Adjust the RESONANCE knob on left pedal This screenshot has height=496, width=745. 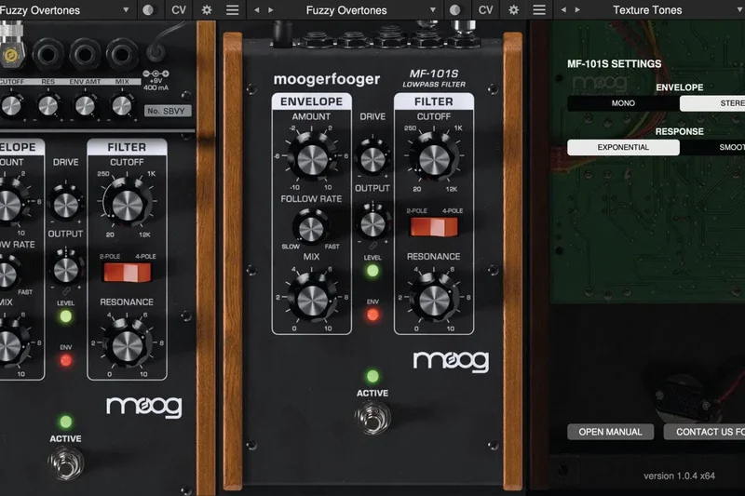(x=127, y=345)
